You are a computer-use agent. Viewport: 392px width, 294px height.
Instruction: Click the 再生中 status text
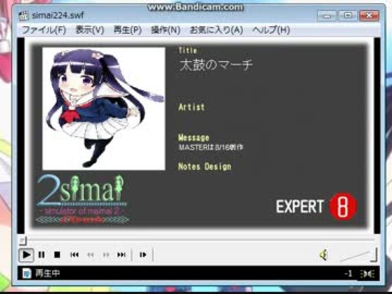pyautogui.click(x=47, y=273)
